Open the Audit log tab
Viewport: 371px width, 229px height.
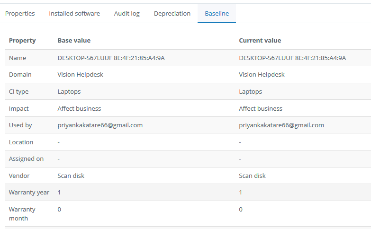point(127,13)
